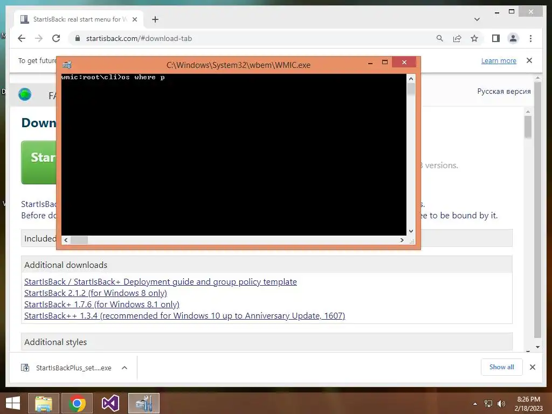The width and height of the screenshot is (552, 414).
Task: Share this page via share icon
Action: pos(457,38)
